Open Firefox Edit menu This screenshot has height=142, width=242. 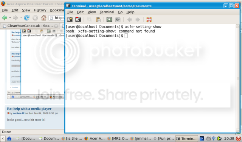pos(15,10)
